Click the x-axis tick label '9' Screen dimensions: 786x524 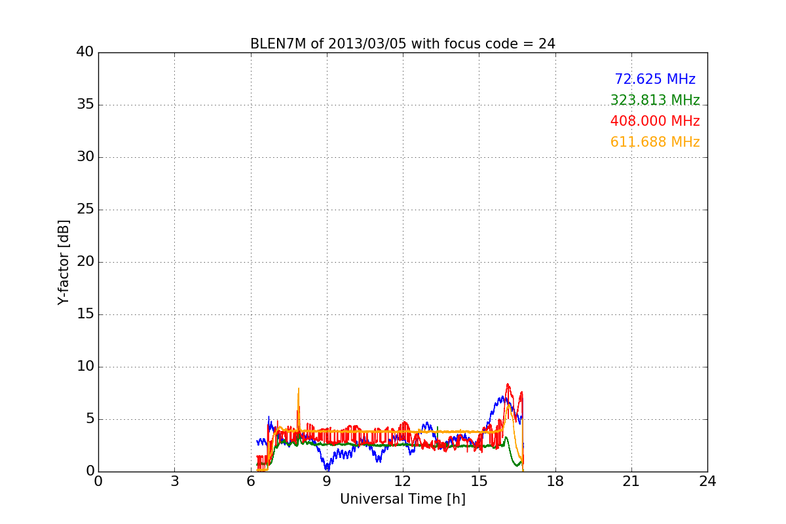pyautogui.click(x=327, y=481)
